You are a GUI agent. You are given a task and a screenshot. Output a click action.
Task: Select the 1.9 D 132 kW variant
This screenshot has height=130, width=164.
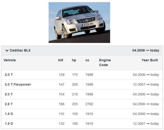pyautogui.click(x=82, y=124)
